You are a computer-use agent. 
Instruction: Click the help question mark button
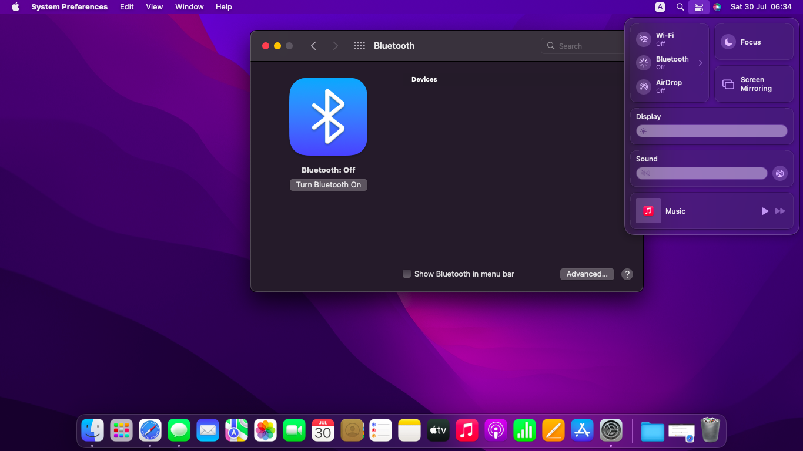(x=627, y=274)
